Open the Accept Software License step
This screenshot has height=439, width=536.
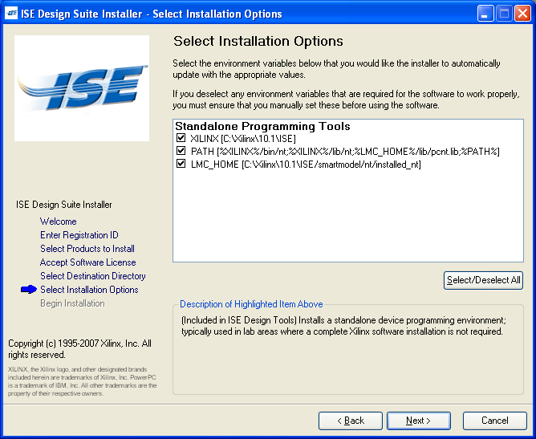pyautogui.click(x=87, y=262)
